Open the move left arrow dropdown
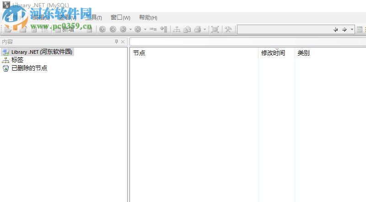 (130, 30)
